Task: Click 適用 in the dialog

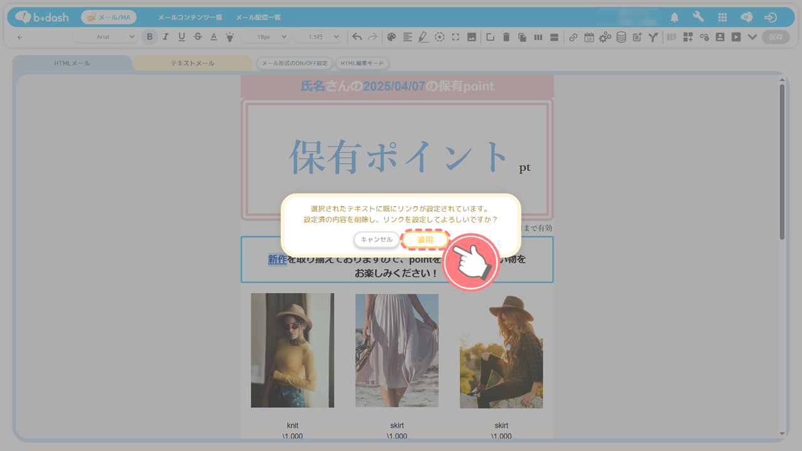Action: [425, 239]
